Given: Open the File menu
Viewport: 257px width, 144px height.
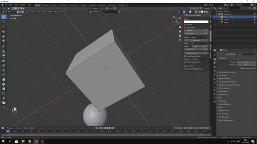Looking at the screenshot, I should point(6,5).
